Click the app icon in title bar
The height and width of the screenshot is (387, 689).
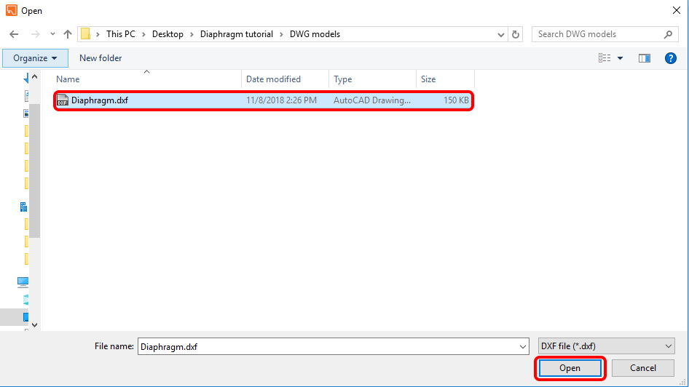12,10
